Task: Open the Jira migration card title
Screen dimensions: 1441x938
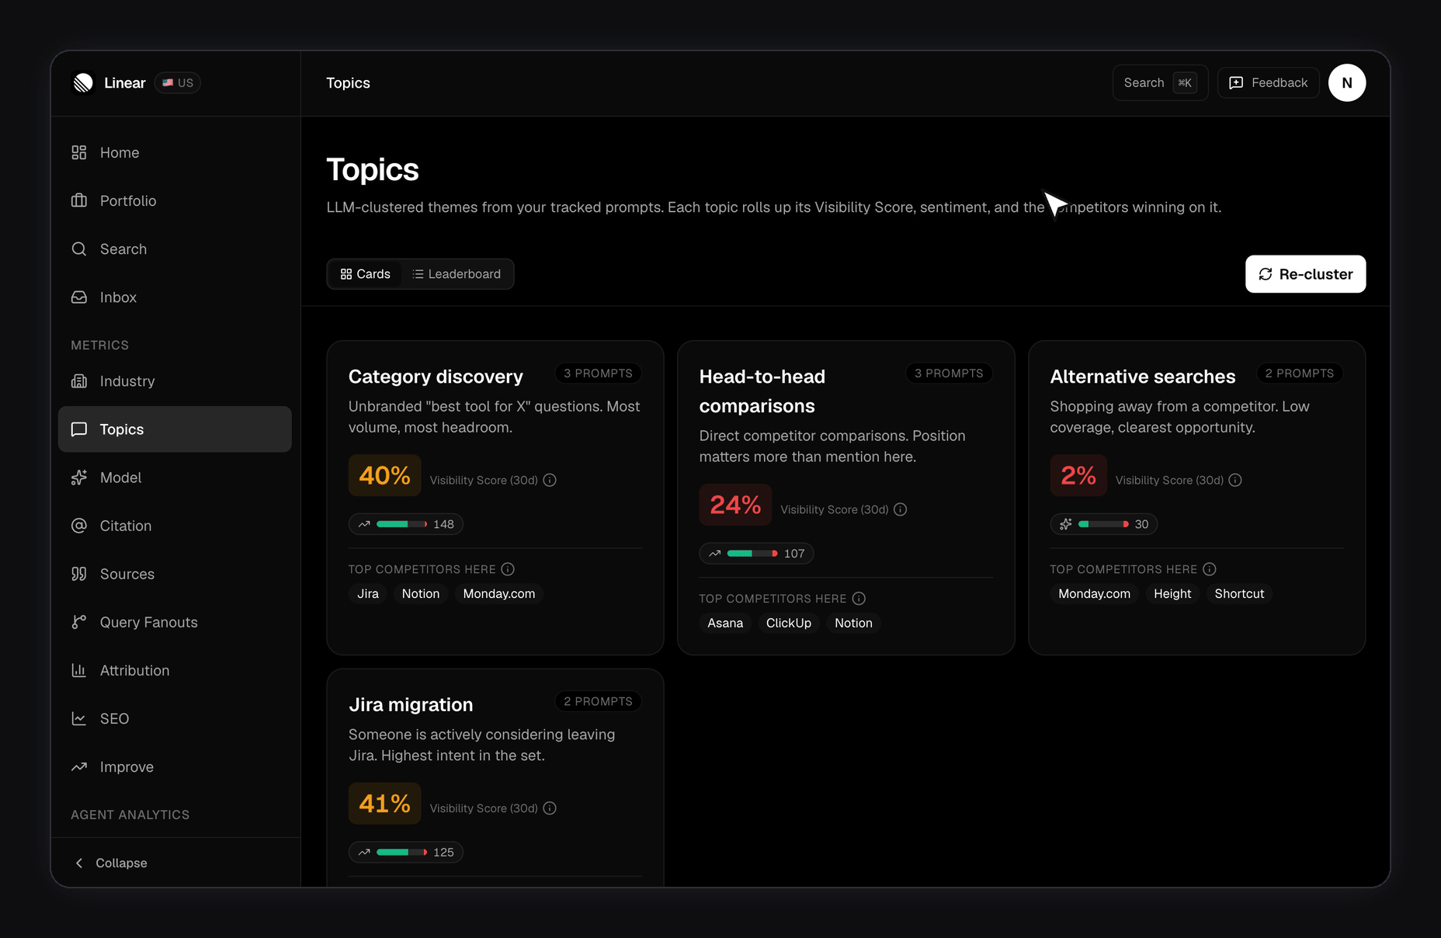Action: pyautogui.click(x=411, y=705)
